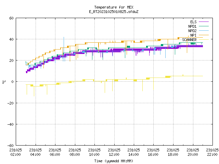
Task: Click the x-axis label 231025 10:00
Action: [x=94, y=152]
